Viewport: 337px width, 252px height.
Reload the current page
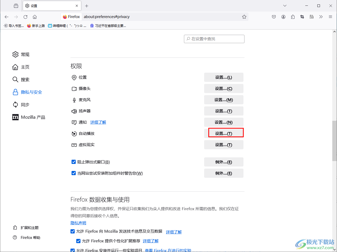pyautogui.click(x=25, y=17)
